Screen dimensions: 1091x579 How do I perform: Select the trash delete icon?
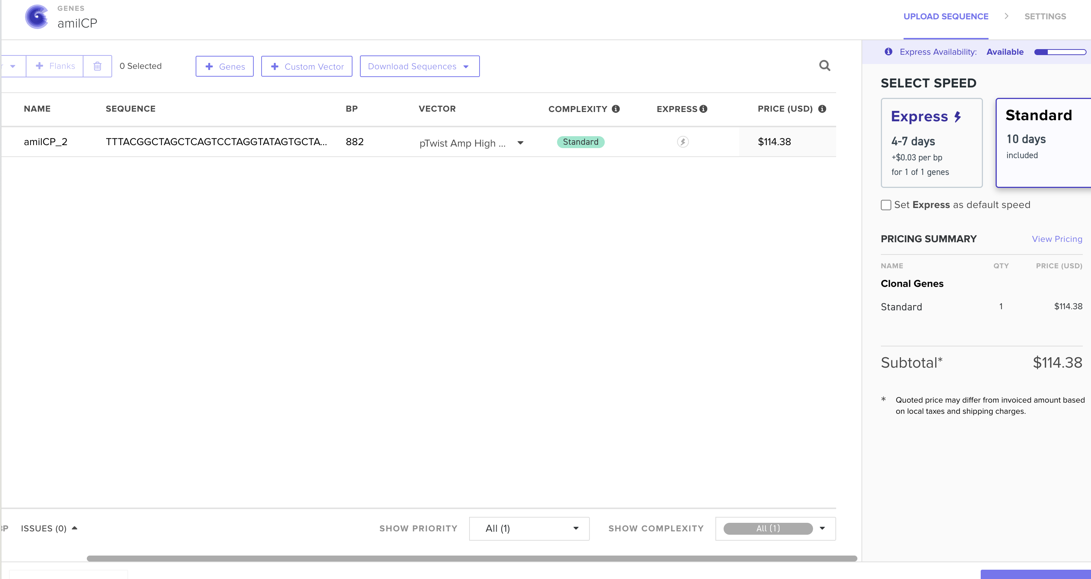pyautogui.click(x=97, y=66)
